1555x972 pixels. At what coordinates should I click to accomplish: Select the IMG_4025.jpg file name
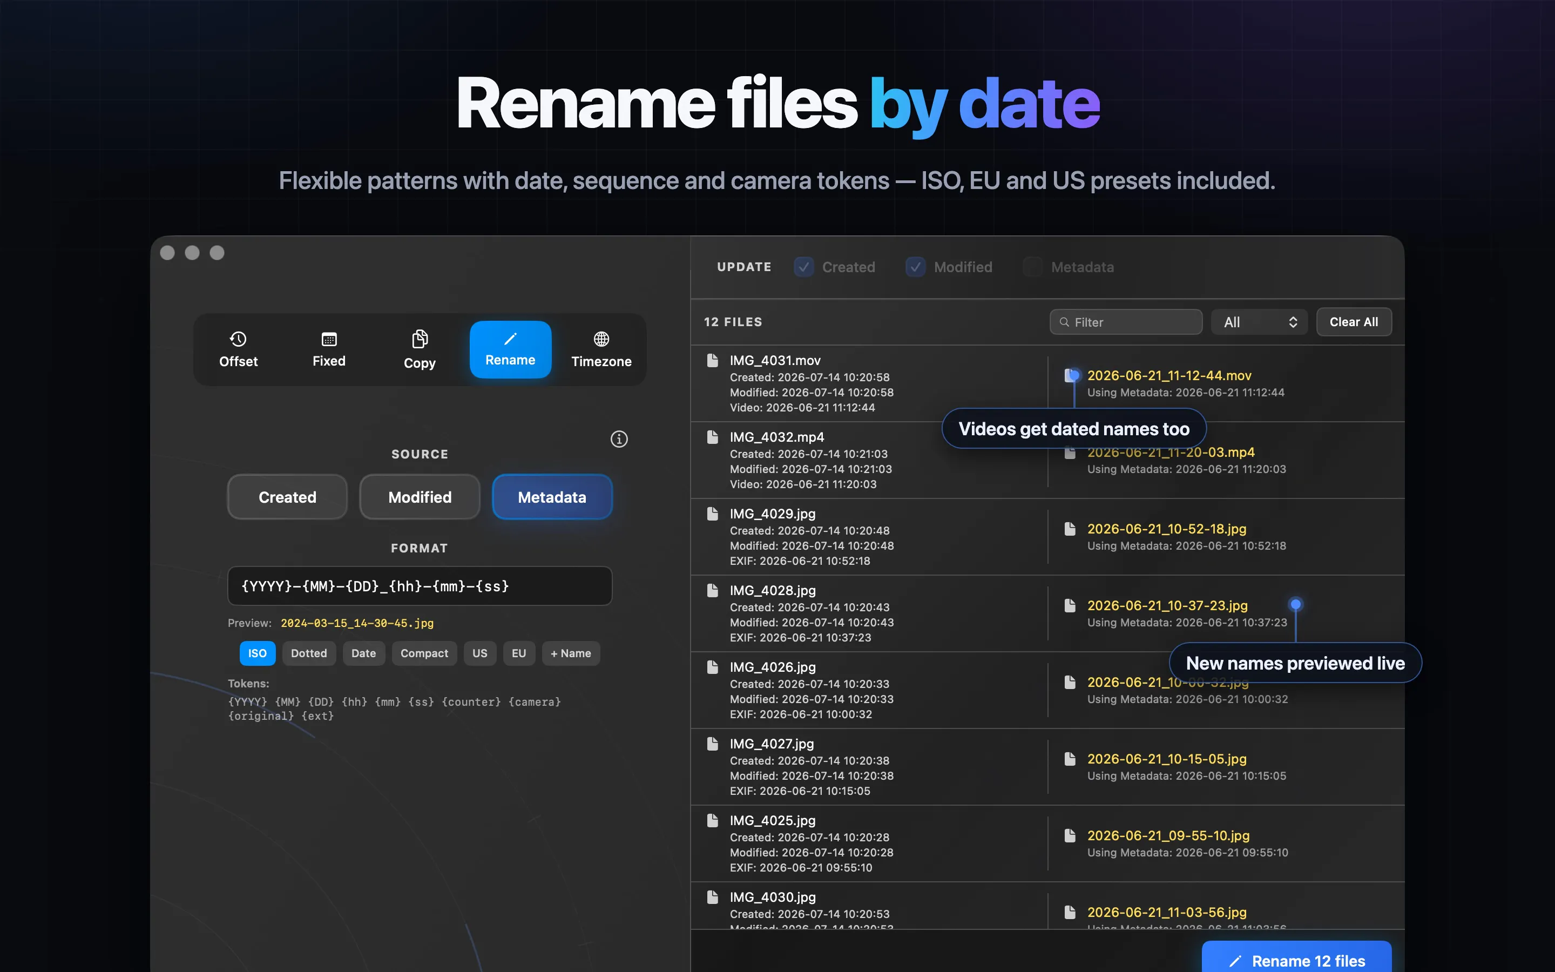[772, 820]
